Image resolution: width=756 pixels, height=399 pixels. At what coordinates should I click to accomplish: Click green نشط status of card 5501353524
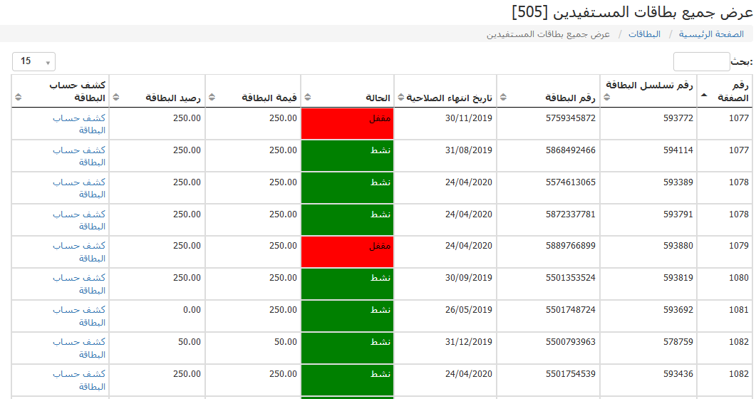coord(348,284)
